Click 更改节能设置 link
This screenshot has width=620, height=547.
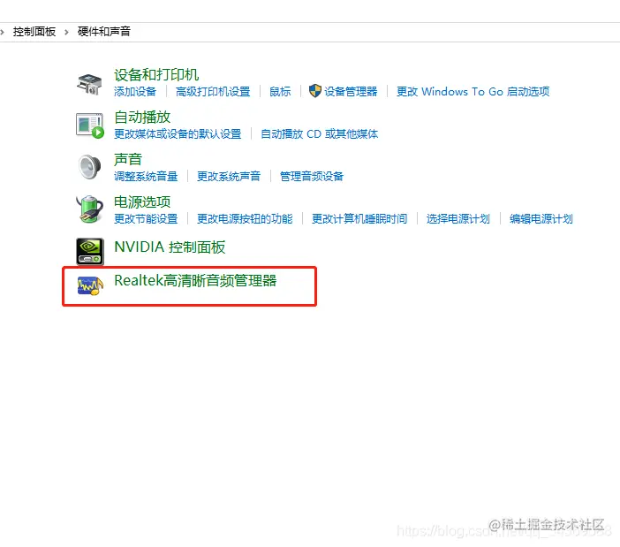pyautogui.click(x=146, y=219)
